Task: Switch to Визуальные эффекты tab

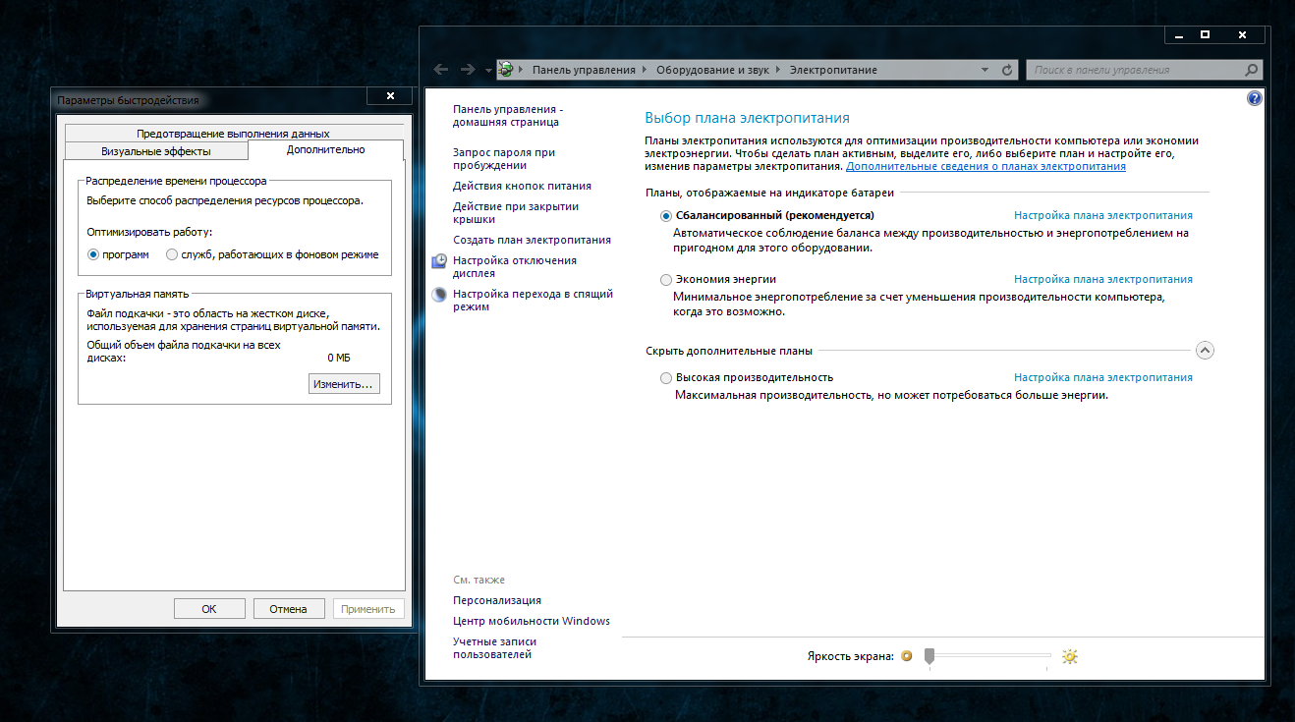Action: click(x=156, y=151)
